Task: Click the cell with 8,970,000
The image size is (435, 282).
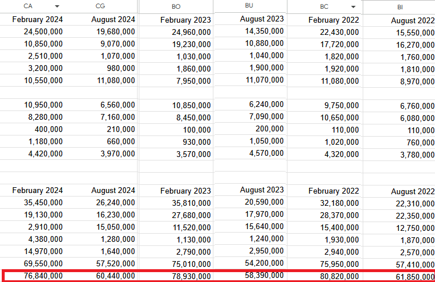Action: point(417,81)
